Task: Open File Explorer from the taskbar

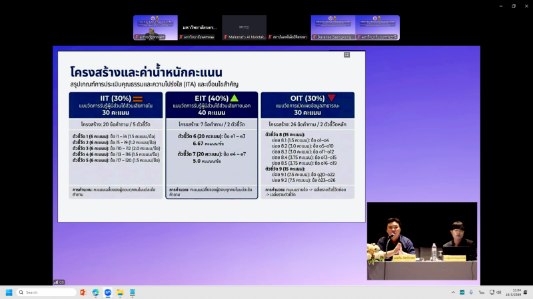Action: coord(121,292)
